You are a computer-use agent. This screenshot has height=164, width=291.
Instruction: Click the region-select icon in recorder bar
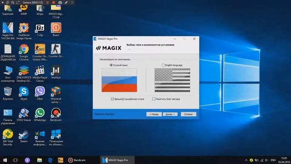(18, 2)
